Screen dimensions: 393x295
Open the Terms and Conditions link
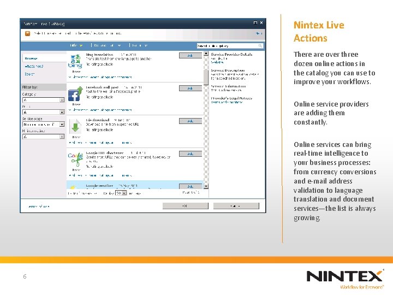tap(227, 102)
